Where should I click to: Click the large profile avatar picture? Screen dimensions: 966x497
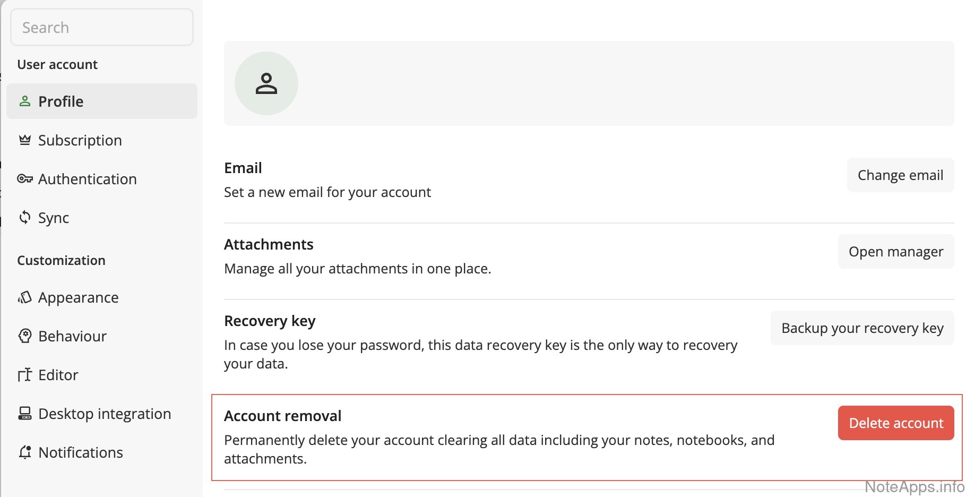pos(266,83)
